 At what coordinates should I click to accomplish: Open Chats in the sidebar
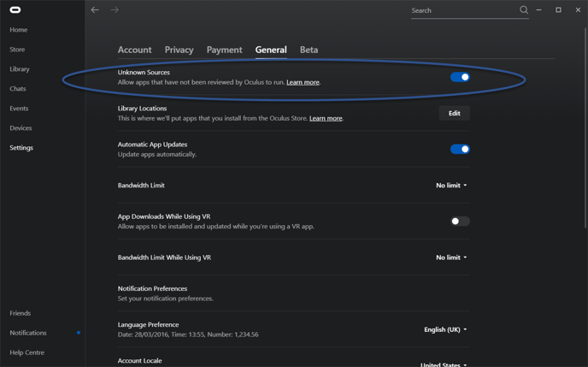[18, 89]
